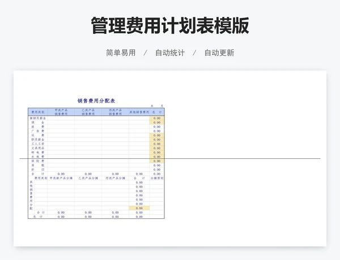Select the 销售费用分配表 table title
Image resolution: width=340 pixels, height=260 pixels.
click(96, 101)
